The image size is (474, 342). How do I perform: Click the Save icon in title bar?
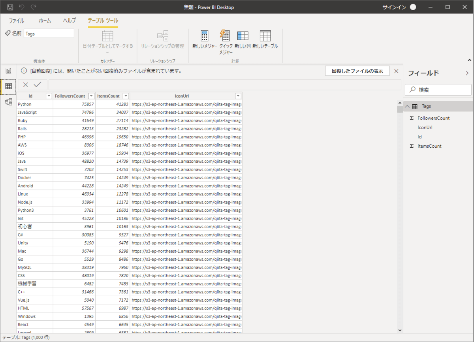pos(10,7)
